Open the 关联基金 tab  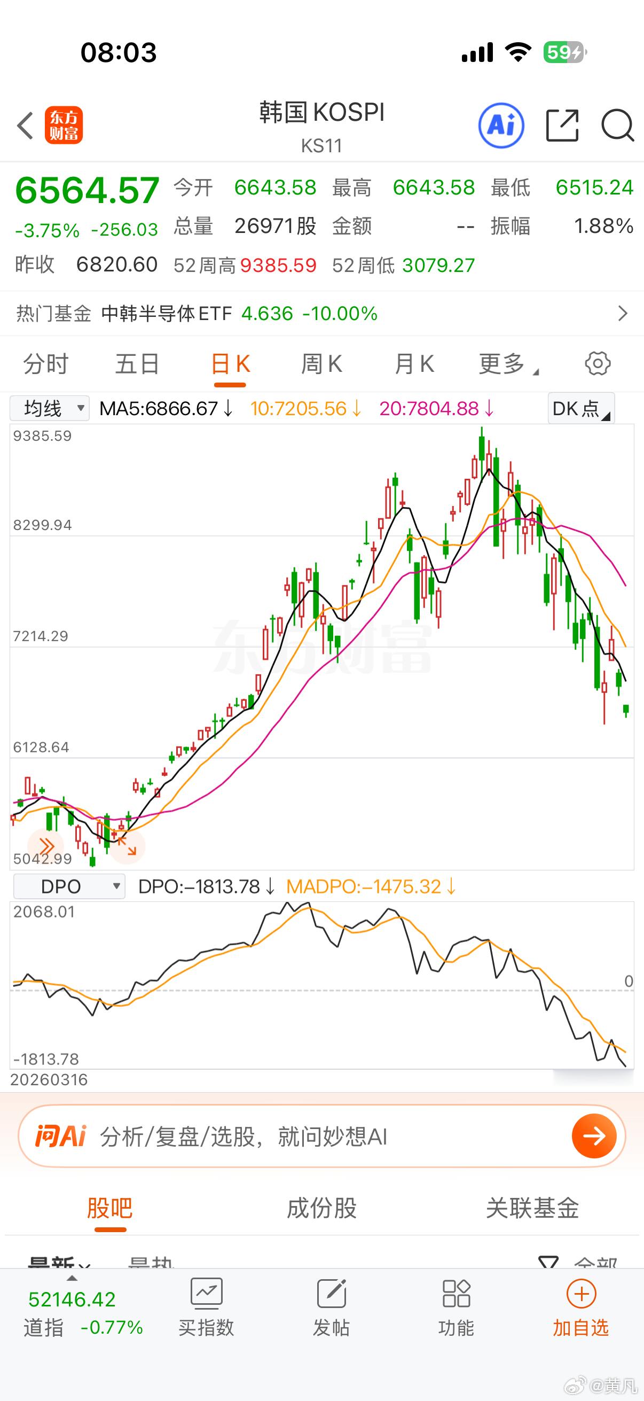tap(532, 1208)
